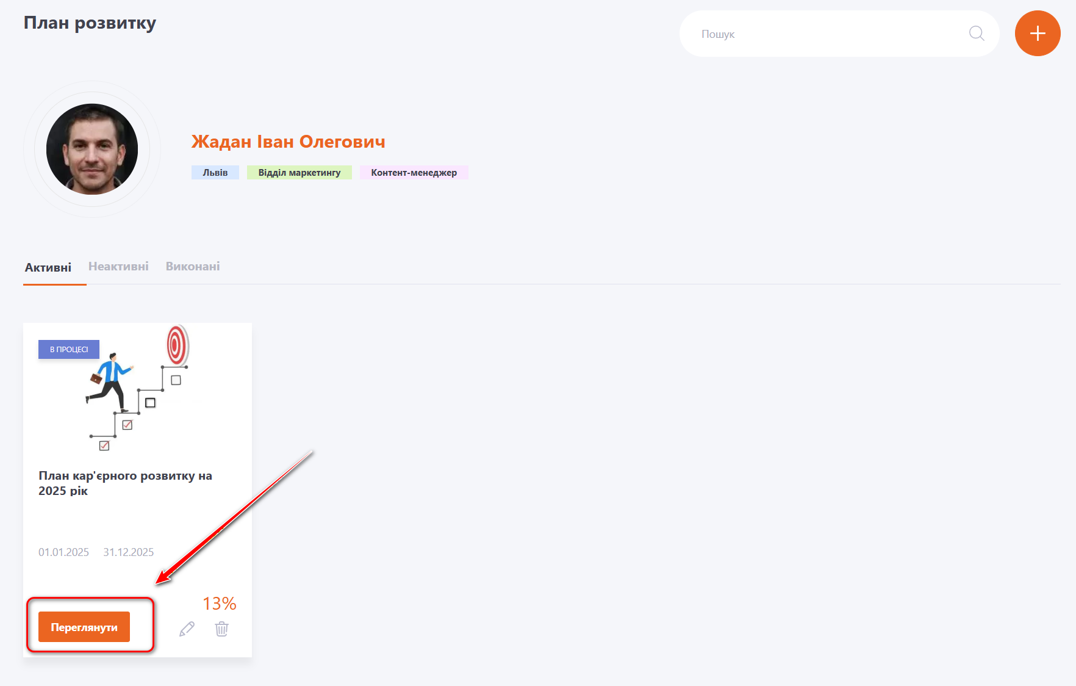Open the "Виконані" tab
This screenshot has height=686, width=1076.
pyautogui.click(x=193, y=267)
